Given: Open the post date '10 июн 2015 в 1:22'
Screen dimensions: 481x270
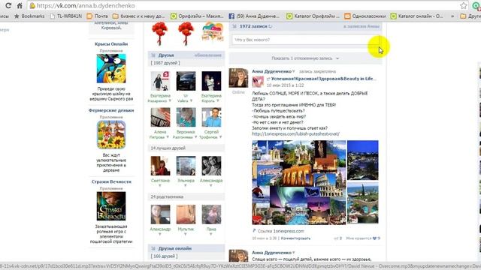Looking at the screenshot, I should [x=285, y=85].
